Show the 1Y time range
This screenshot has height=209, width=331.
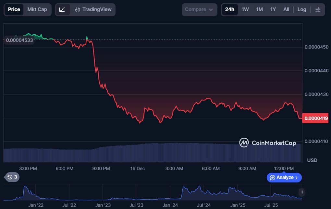273,9
